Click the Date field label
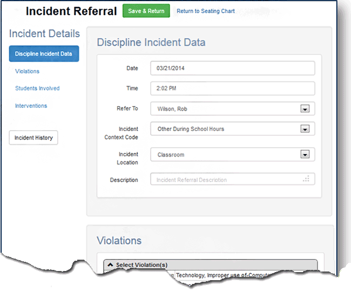The height and width of the screenshot is (292, 351). pos(132,68)
